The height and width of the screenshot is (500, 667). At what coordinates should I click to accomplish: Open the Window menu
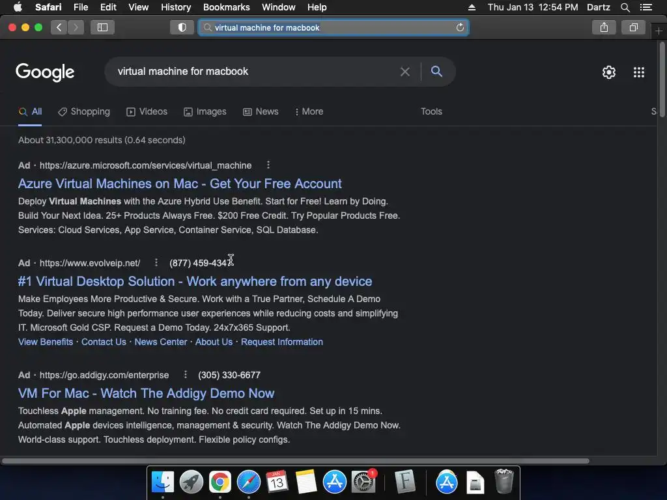pos(278,7)
